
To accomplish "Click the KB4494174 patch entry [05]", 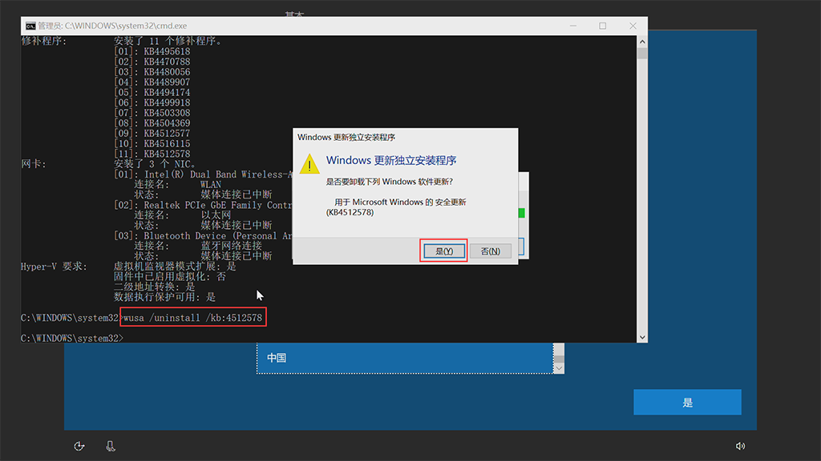I will click(152, 93).
